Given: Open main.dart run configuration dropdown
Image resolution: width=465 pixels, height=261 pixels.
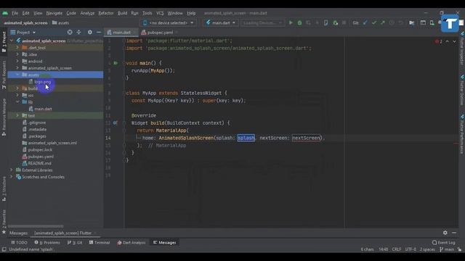Looking at the screenshot, I should coord(221,22).
